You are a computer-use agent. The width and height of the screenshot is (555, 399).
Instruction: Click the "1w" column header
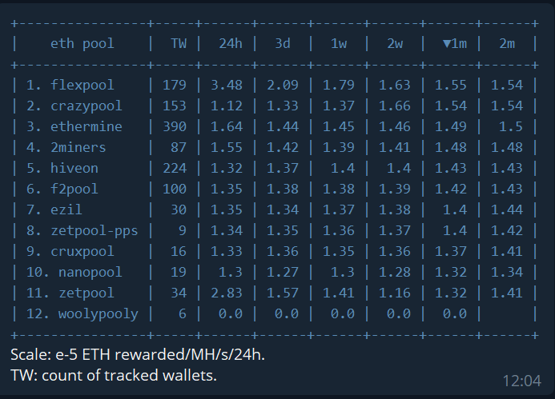click(339, 44)
